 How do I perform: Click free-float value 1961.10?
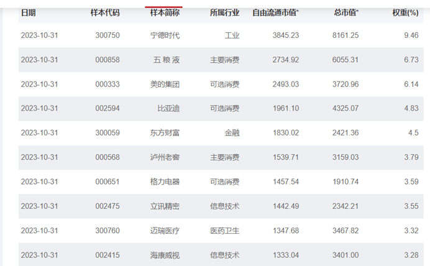coord(286,108)
